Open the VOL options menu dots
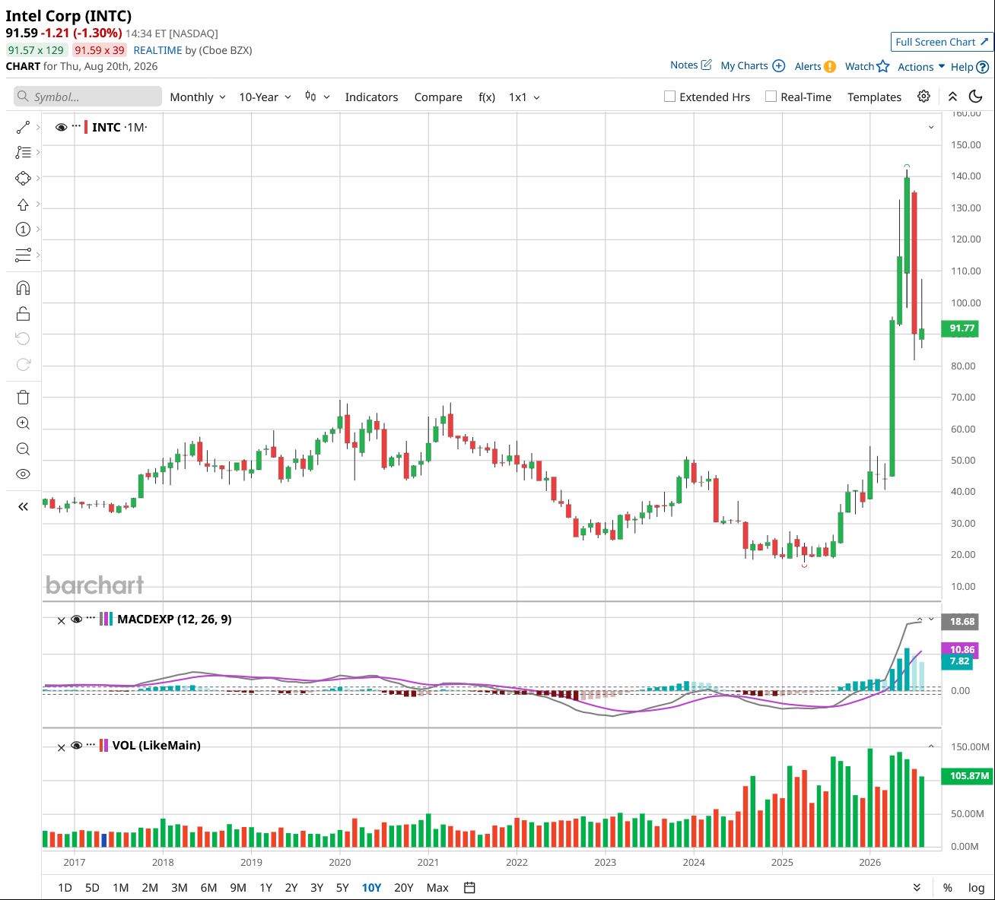995x900 pixels. (91, 745)
